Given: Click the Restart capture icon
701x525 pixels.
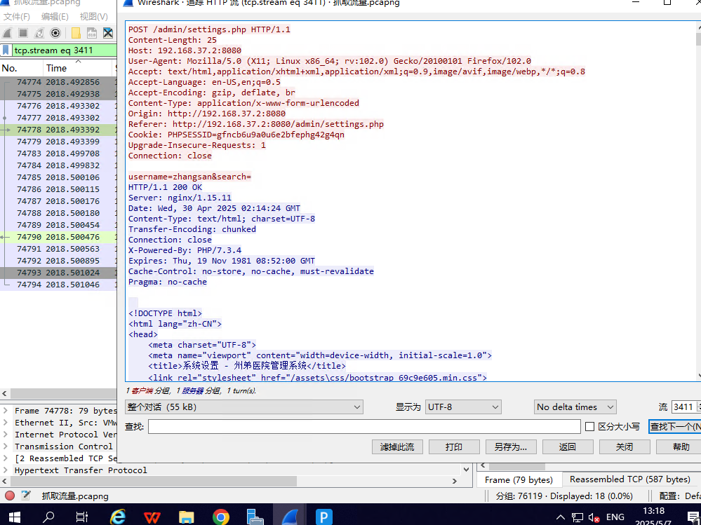Looking at the screenshot, I should 39,33.
